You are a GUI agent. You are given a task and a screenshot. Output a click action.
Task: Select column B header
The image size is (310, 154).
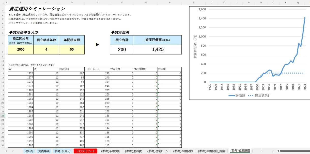pos(21,3)
